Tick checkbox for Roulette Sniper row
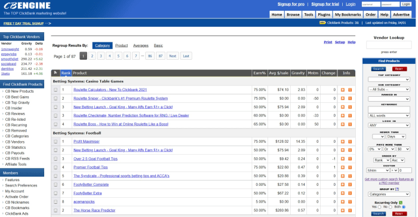418x217 pixels. click(56, 99)
